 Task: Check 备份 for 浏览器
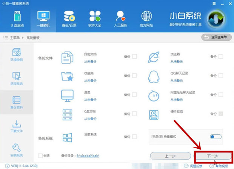point(221,56)
